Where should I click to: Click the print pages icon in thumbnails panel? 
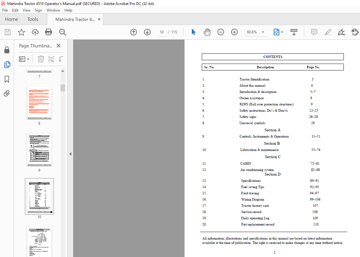coord(51,59)
